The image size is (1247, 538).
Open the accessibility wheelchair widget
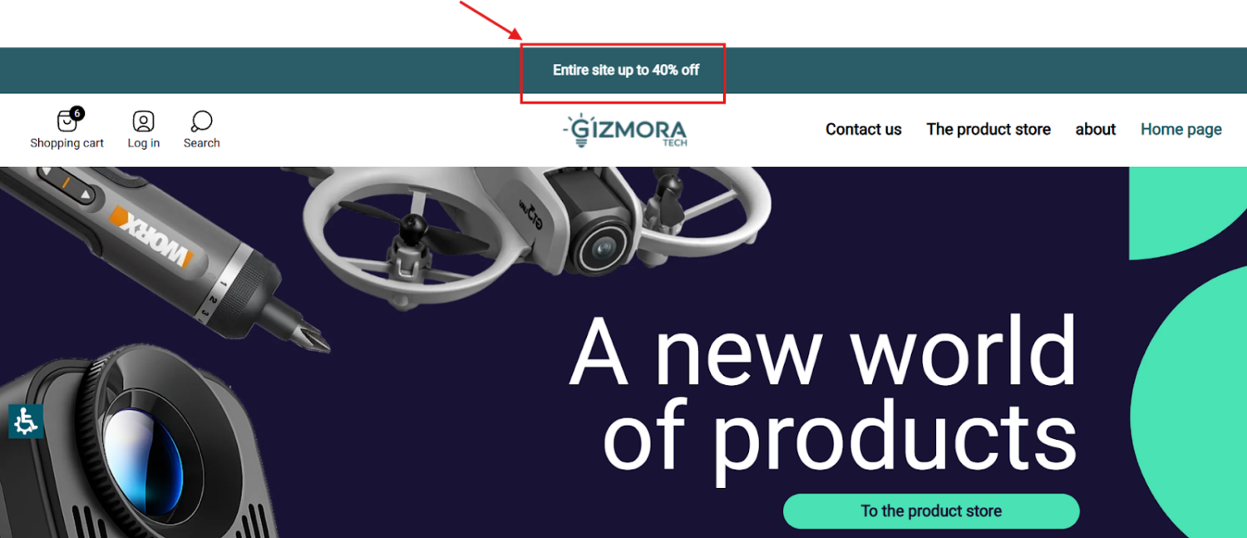point(26,422)
